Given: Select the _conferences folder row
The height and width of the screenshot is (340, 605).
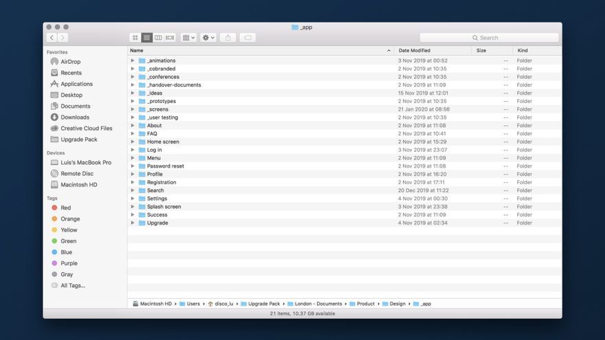Looking at the screenshot, I should [x=344, y=77].
